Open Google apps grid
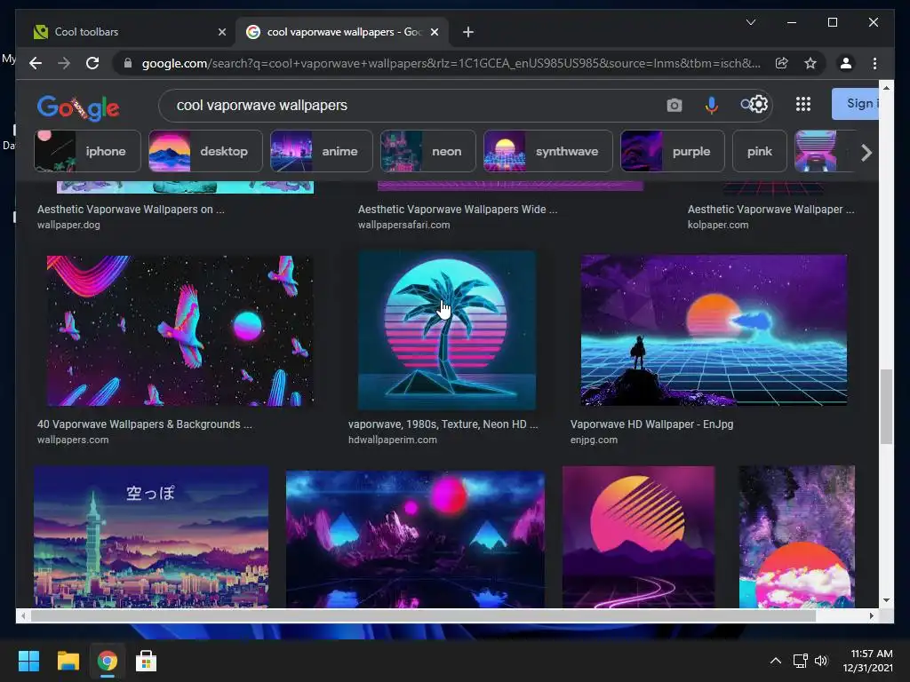Image resolution: width=910 pixels, height=682 pixels. click(803, 105)
